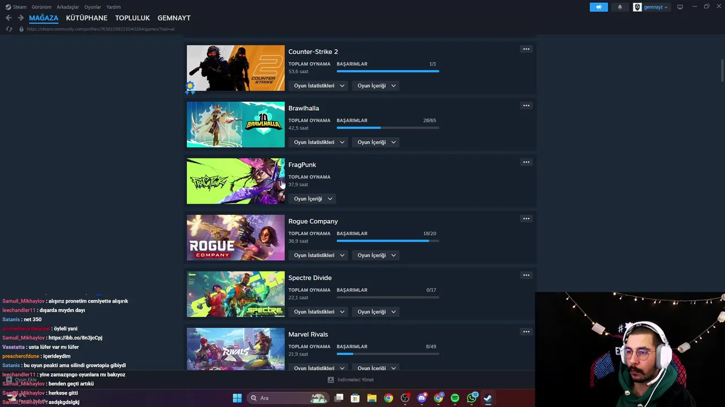Open Microsoft Store from taskbar
Screen dimensions: 725x407
(355, 398)
